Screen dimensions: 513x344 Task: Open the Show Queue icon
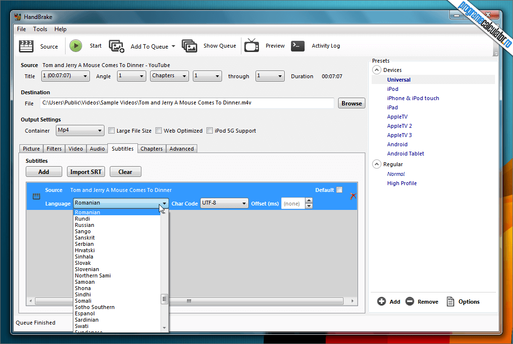pyautogui.click(x=189, y=46)
